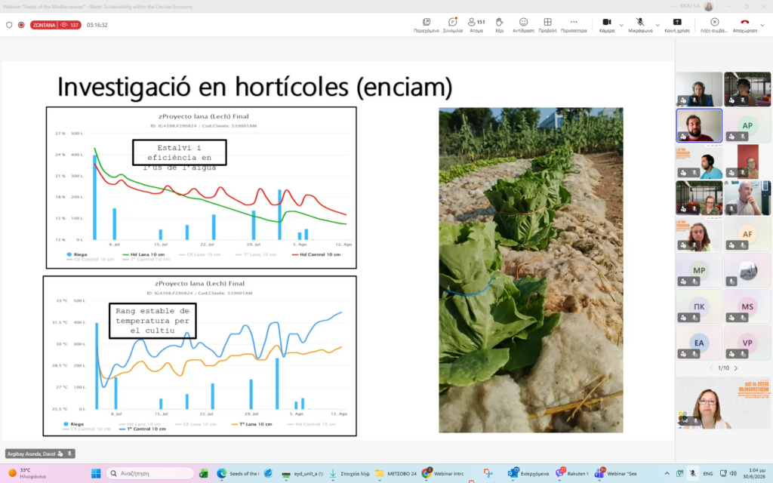The height and width of the screenshot is (483, 773).
Task: Select the ΠΚ participant tile
Action: (699, 306)
